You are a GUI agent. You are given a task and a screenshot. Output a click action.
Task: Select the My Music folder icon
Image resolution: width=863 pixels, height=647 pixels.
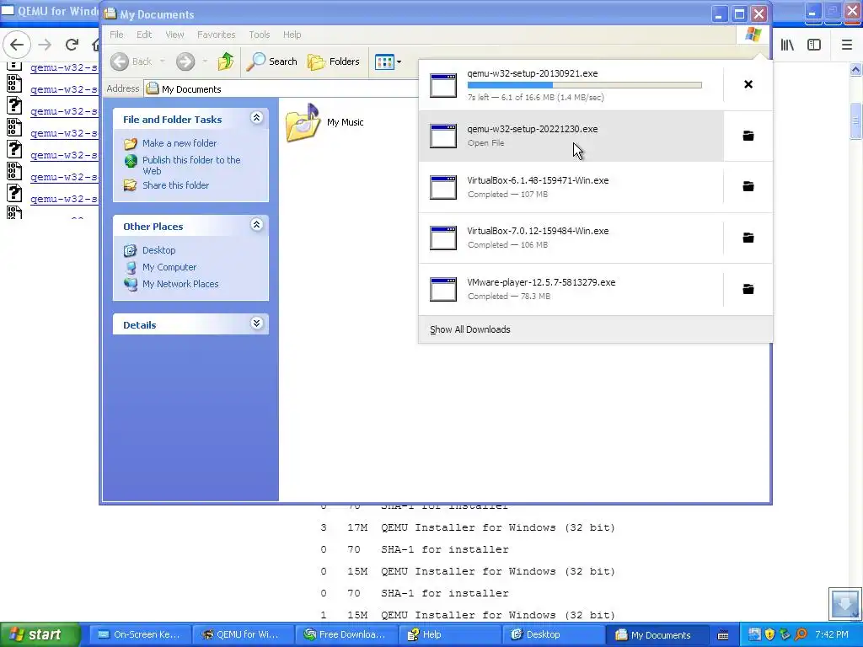(x=303, y=123)
